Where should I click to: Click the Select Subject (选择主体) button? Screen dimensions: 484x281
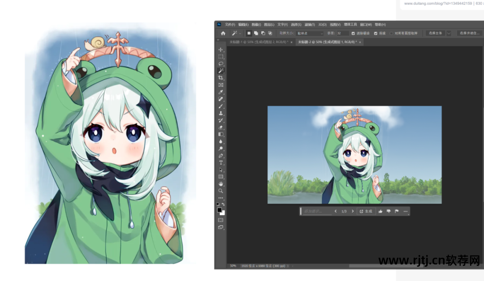436,33
